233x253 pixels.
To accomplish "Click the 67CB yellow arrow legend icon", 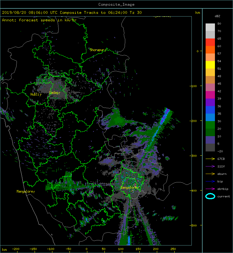I will click(x=210, y=159).
